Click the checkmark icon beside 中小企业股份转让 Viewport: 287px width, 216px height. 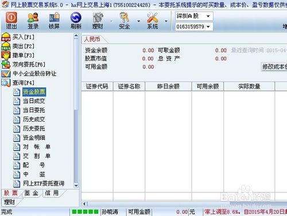(x=6, y=74)
